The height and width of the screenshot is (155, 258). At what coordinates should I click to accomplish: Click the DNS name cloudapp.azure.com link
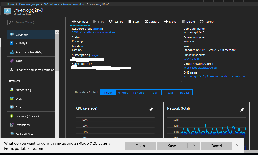[214, 76]
